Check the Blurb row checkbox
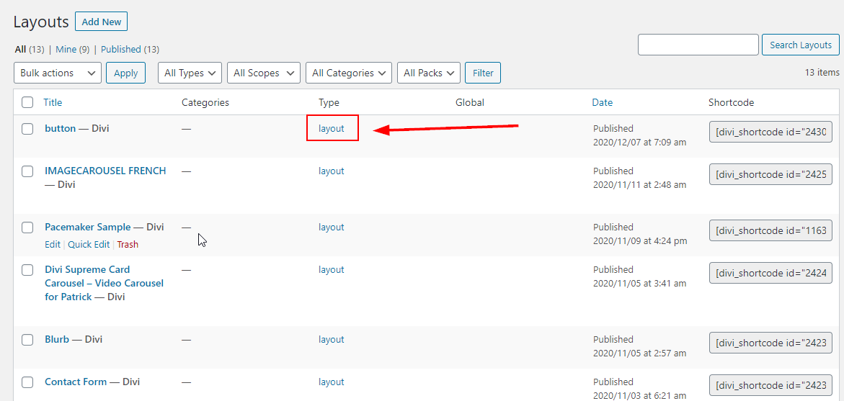This screenshot has height=401, width=844. pyautogui.click(x=27, y=340)
